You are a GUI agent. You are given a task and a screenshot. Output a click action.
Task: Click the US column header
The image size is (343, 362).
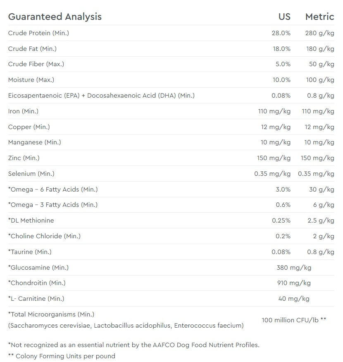[284, 17]
